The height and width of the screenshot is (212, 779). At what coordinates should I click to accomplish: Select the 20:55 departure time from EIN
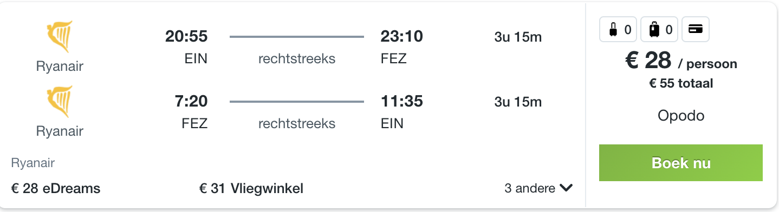click(x=186, y=36)
